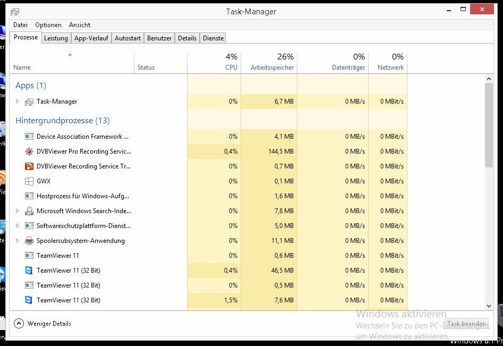Click the GWX Windows logo icon

coord(29,181)
